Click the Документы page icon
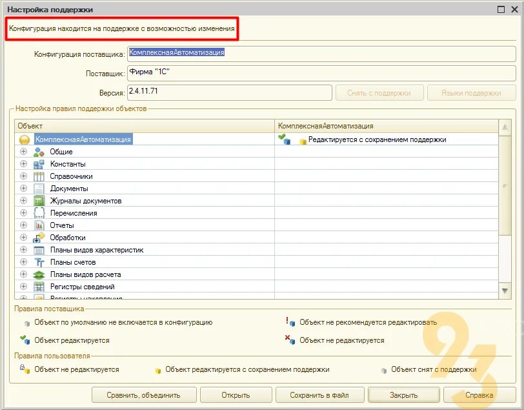The width and height of the screenshot is (524, 410). pos(39,189)
